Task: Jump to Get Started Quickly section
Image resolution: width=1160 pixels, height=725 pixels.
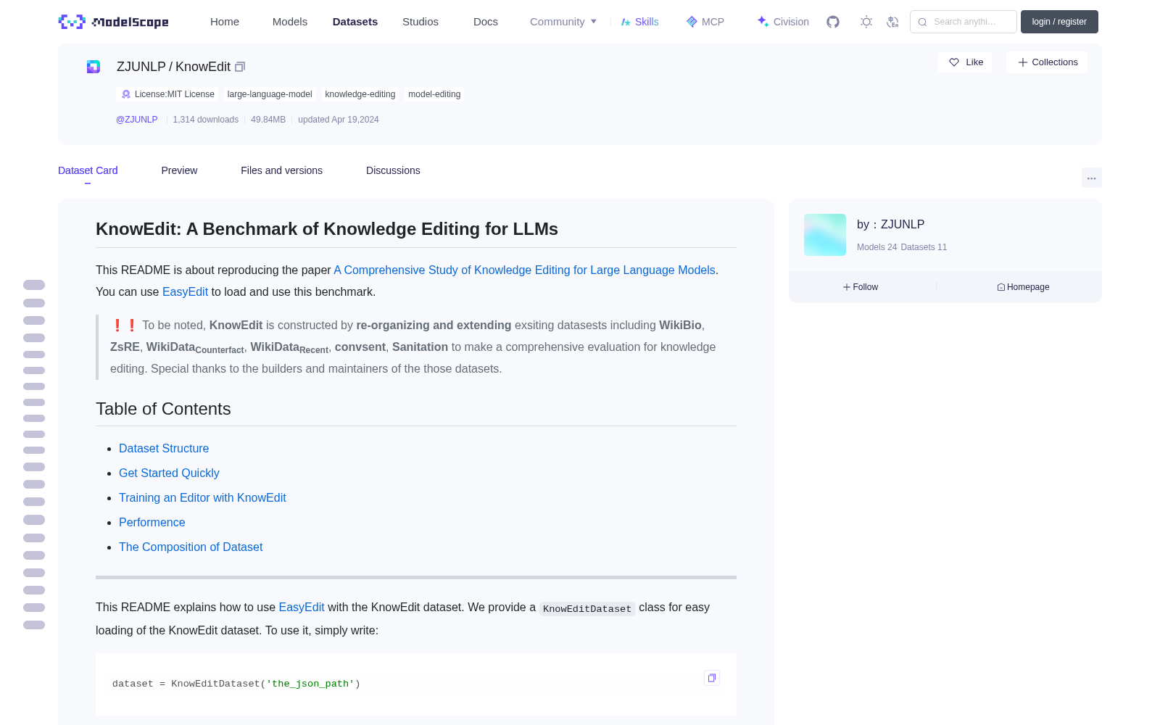Action: click(x=169, y=473)
